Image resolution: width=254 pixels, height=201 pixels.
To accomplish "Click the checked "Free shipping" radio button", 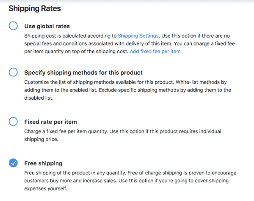I will (13, 163).
